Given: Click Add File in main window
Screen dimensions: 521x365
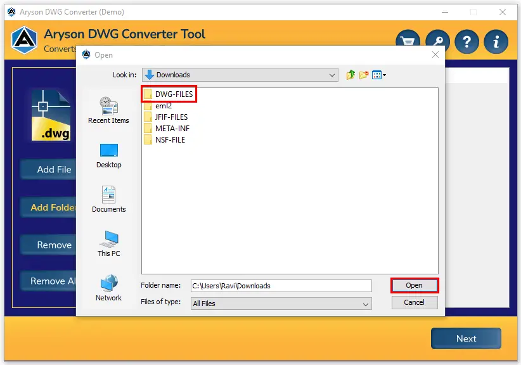Looking at the screenshot, I should click(49, 169).
